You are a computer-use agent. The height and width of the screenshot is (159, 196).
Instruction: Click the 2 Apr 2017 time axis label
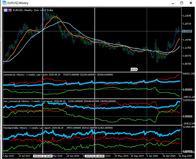(8, 156)
